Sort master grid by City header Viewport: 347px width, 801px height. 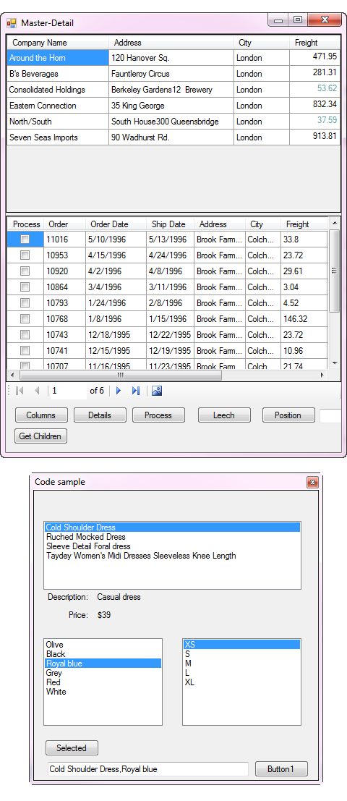[x=262, y=43]
